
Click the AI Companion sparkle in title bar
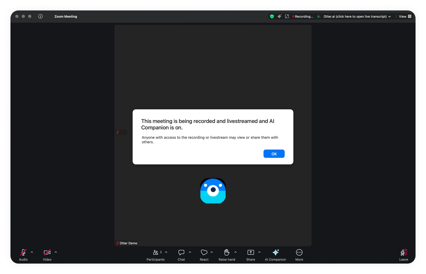coord(279,16)
